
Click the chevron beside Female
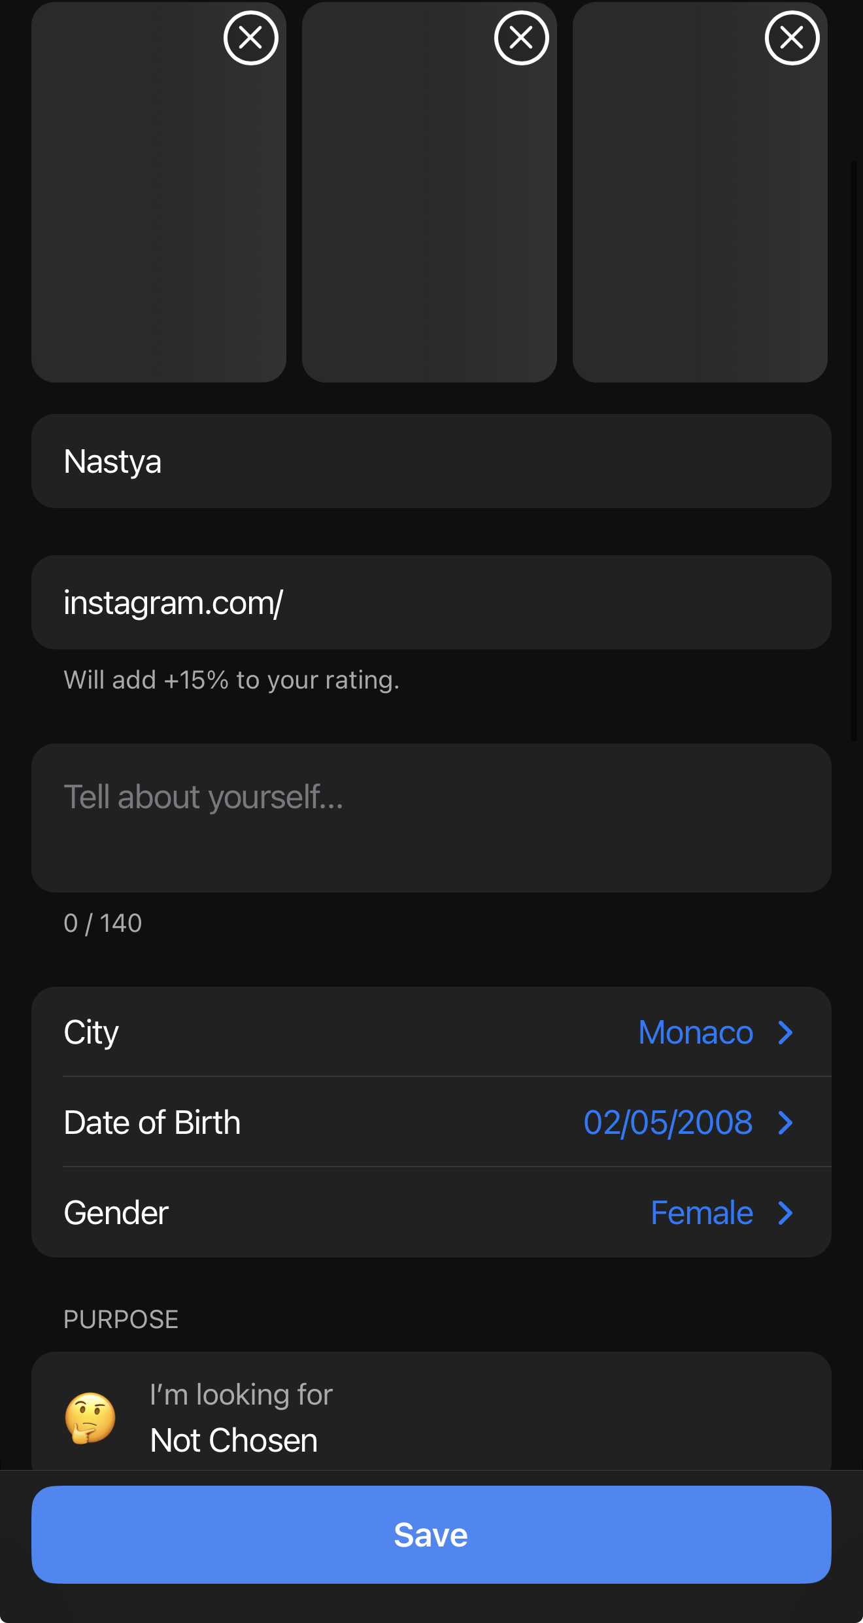(x=785, y=1212)
